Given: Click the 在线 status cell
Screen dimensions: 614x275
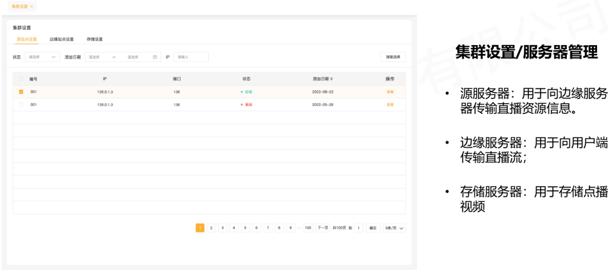Looking at the screenshot, I should tap(247, 91).
